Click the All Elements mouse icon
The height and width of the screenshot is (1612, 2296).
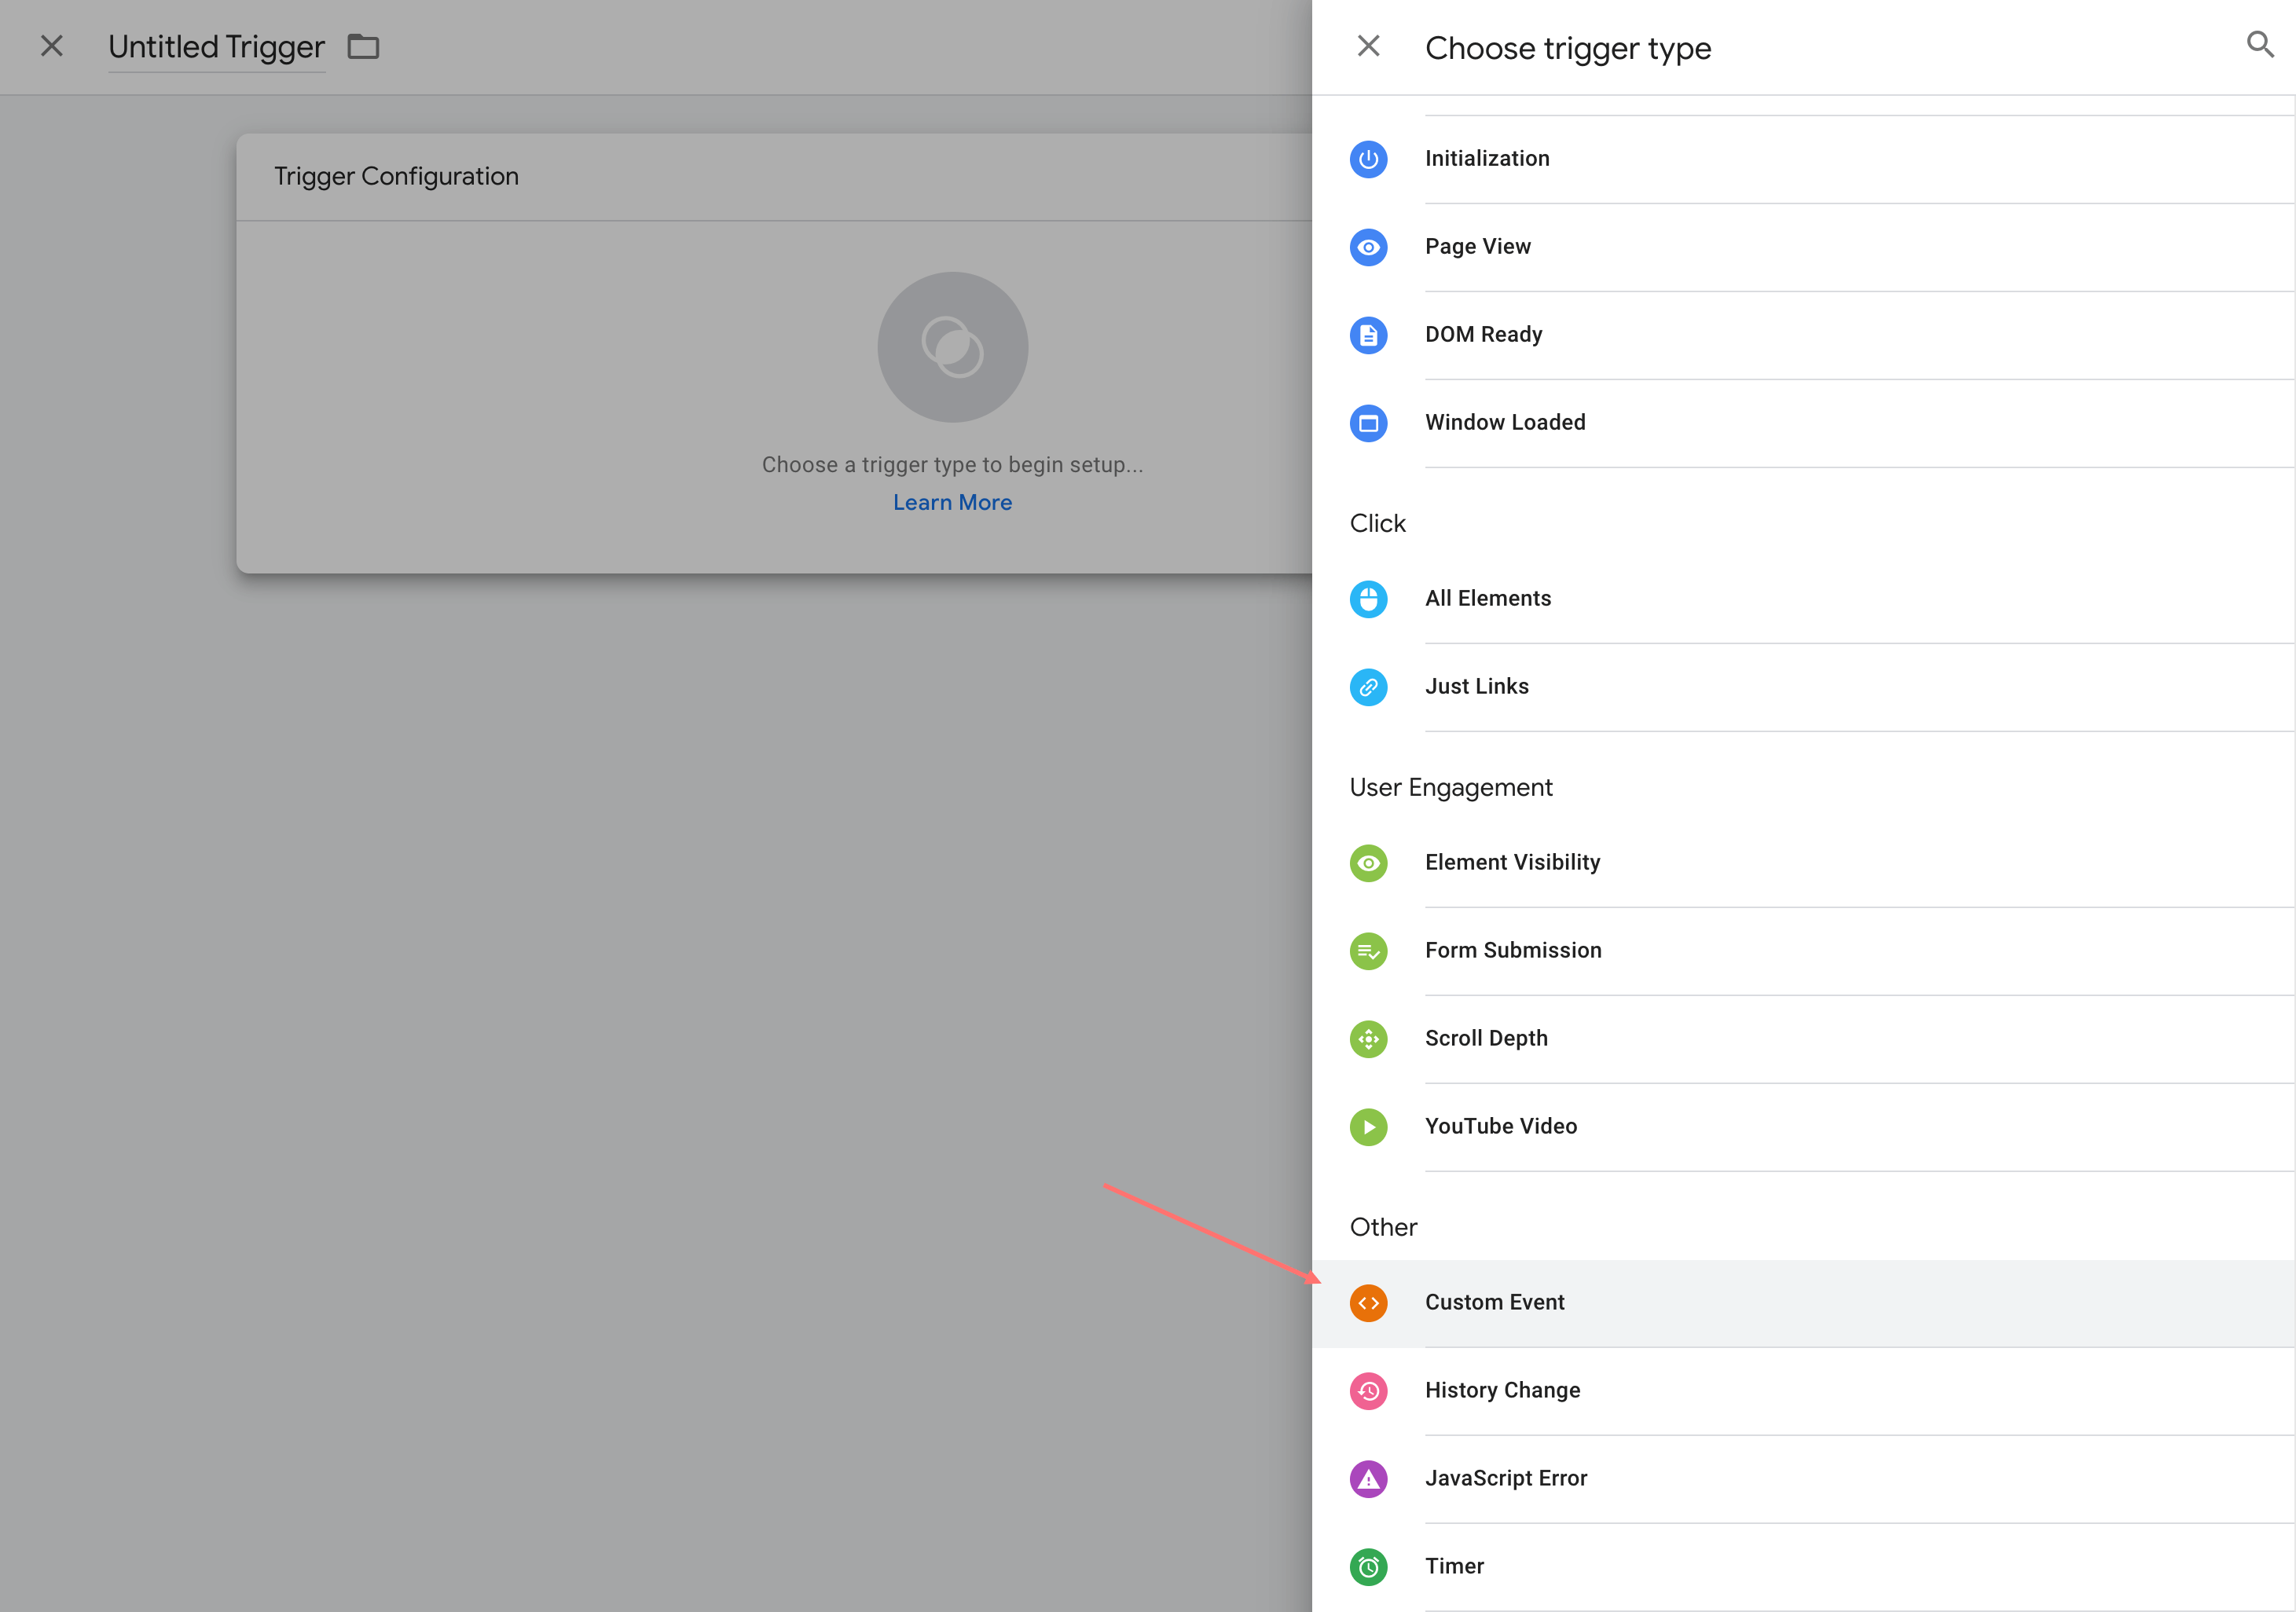[1368, 599]
